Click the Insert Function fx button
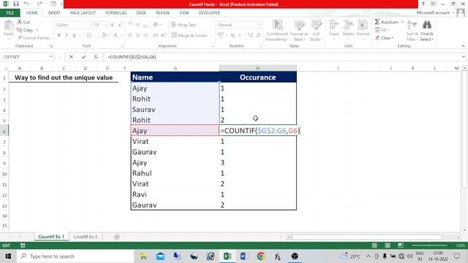The height and width of the screenshot is (263, 468). point(96,57)
